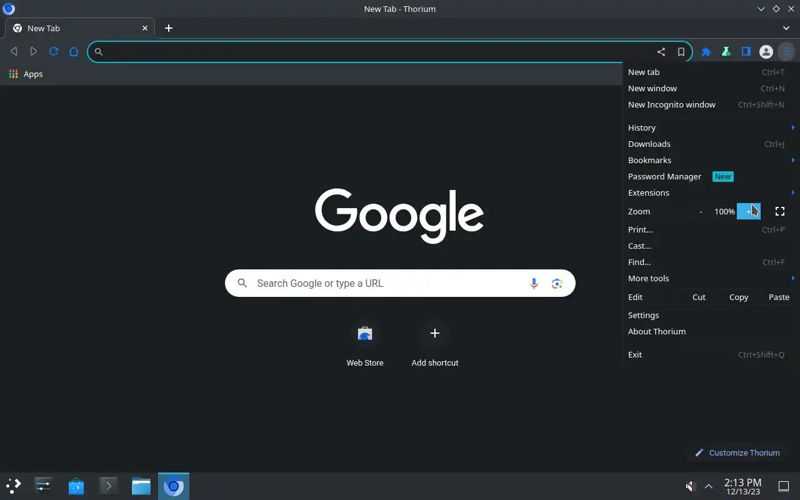The image size is (800, 500).
Task: Open the clock showing 2:13 PM
Action: click(x=742, y=486)
